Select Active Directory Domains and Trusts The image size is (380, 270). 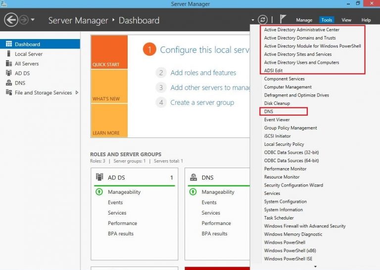pos(300,38)
